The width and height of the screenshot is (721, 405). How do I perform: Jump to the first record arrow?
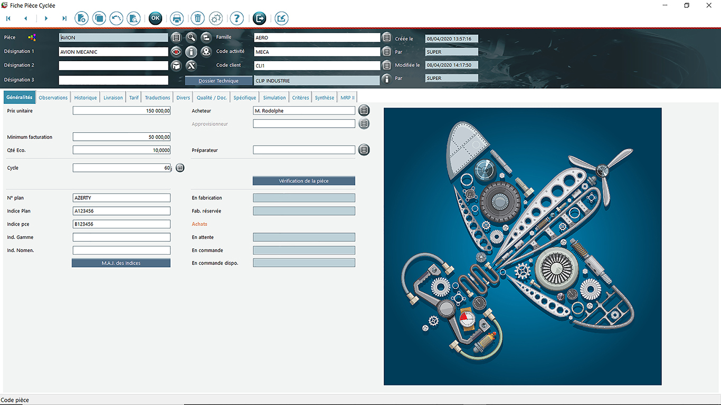[8, 18]
